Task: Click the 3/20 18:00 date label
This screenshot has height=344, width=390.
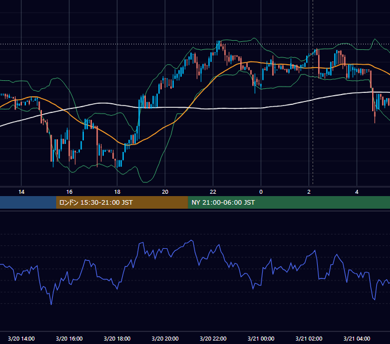Action: click(117, 338)
